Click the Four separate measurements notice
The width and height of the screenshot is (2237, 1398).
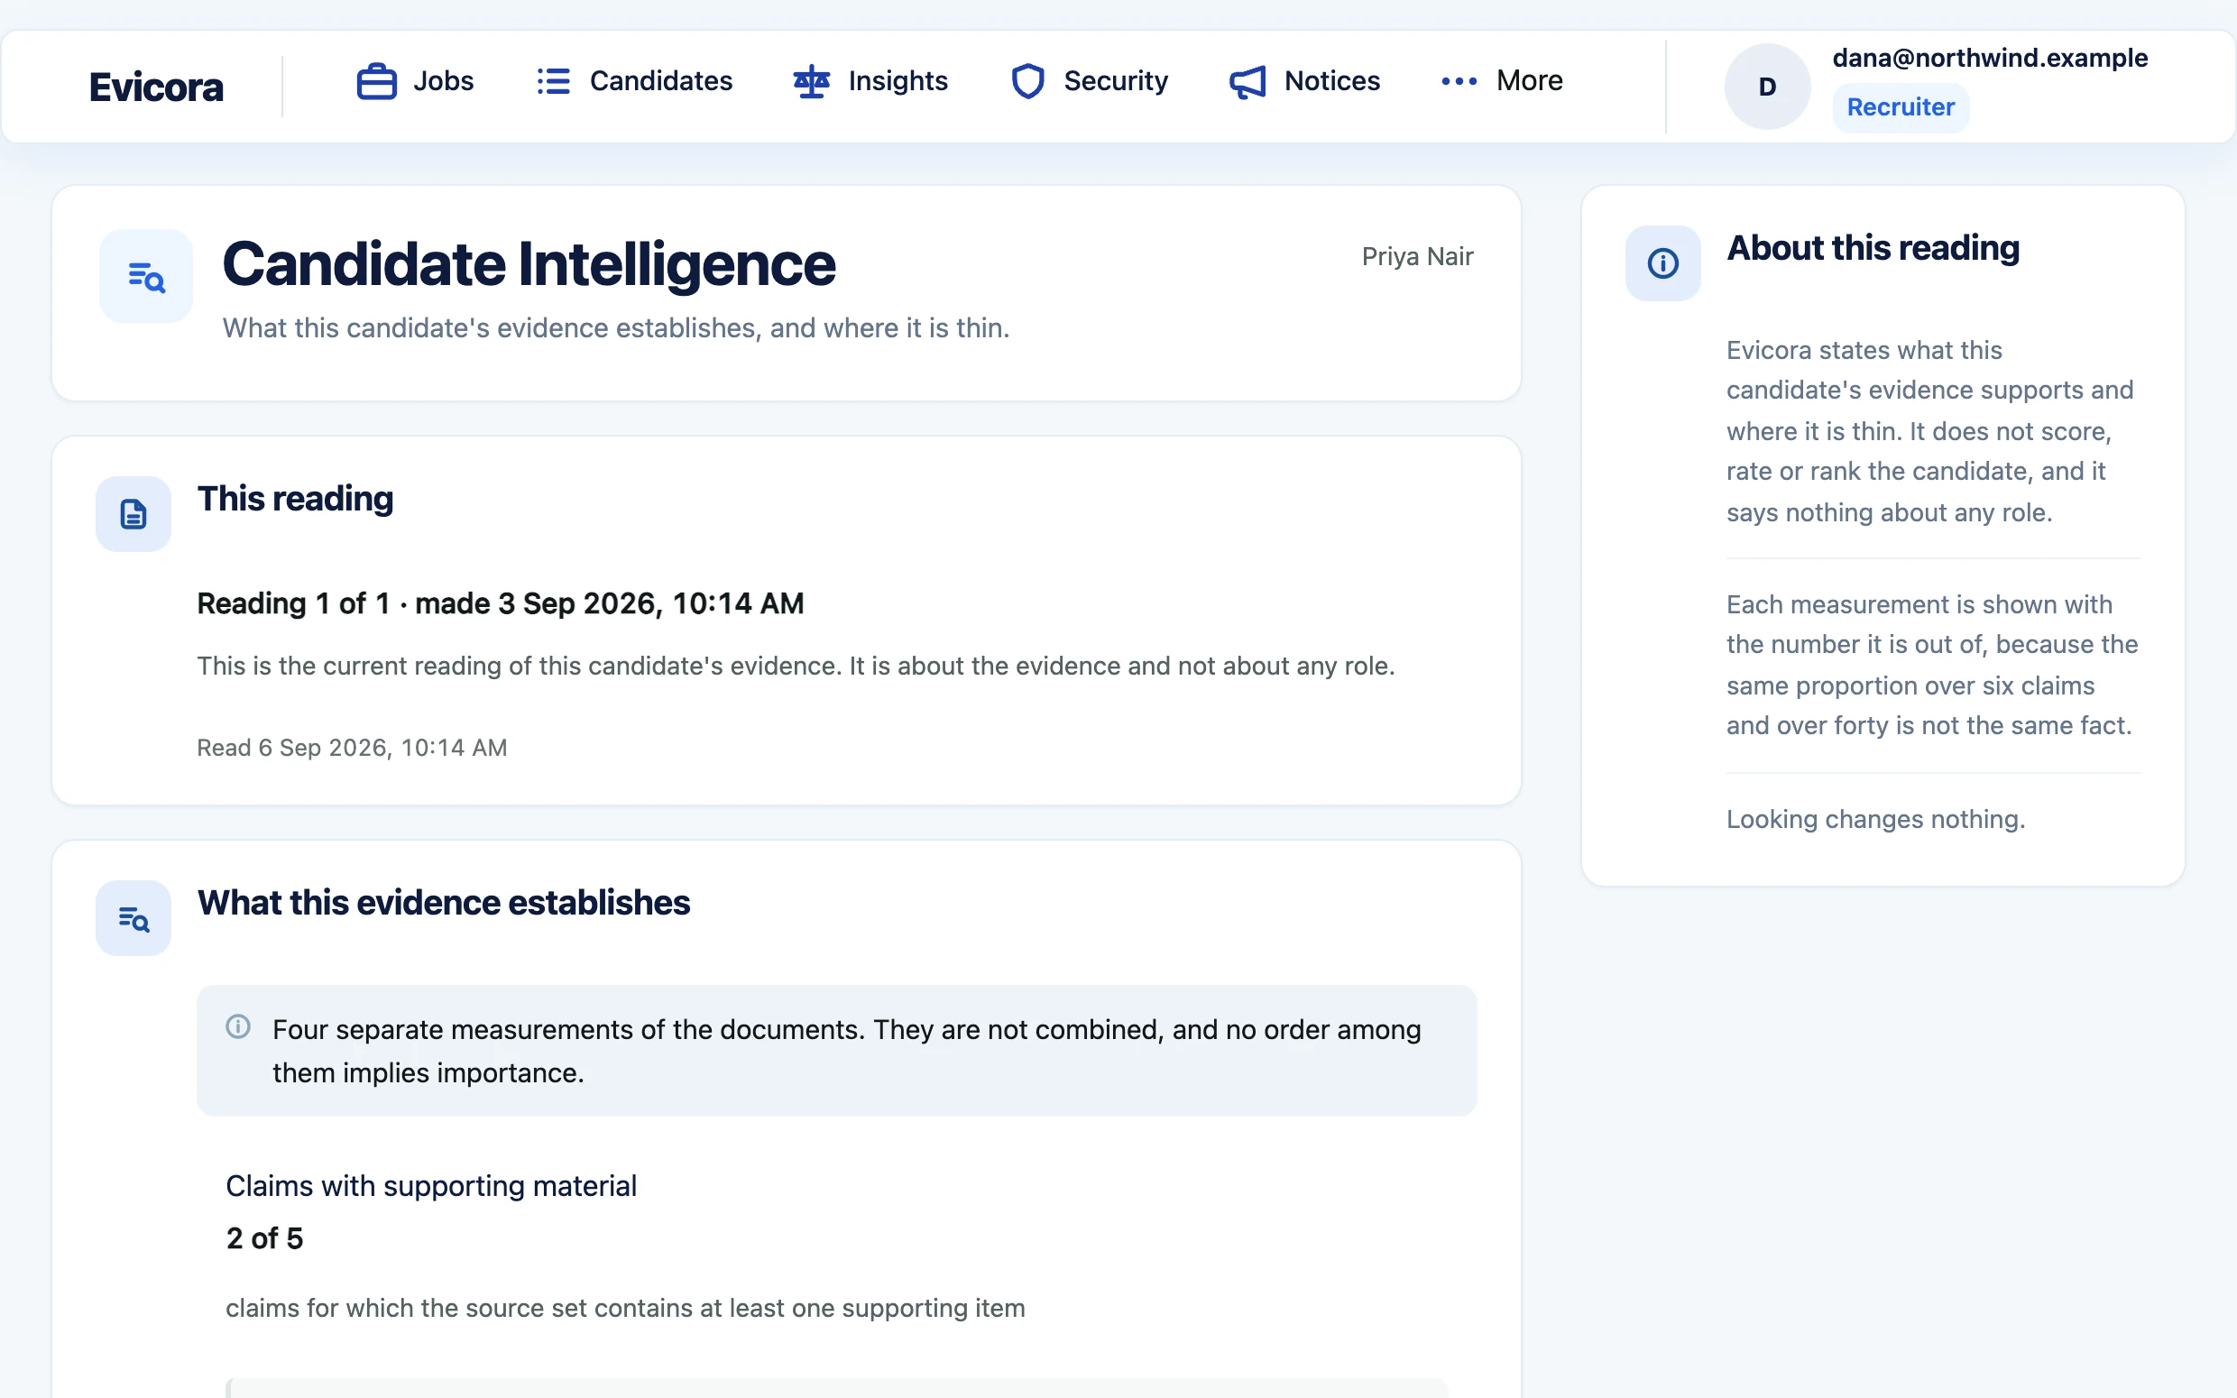coord(836,1051)
